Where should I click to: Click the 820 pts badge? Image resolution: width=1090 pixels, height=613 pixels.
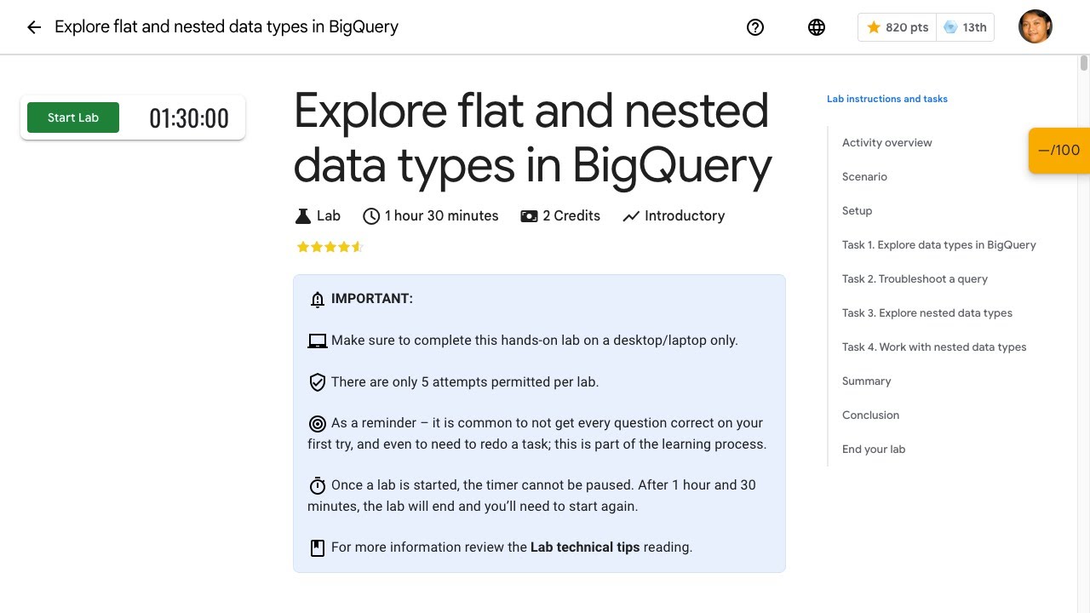click(x=897, y=27)
